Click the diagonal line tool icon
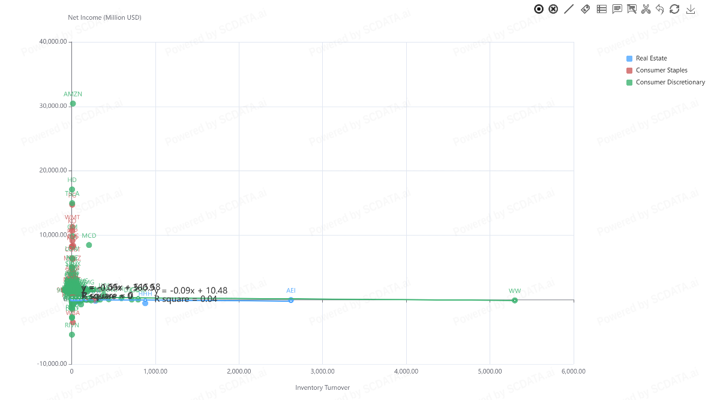 coord(569,9)
